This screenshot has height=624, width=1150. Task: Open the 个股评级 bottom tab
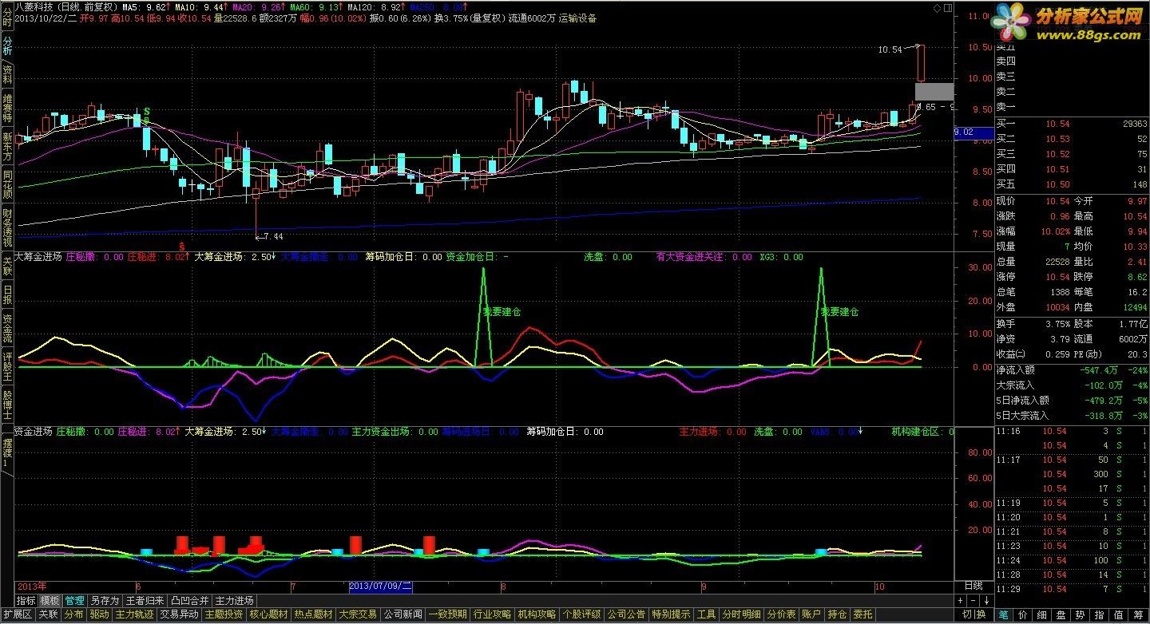(581, 614)
